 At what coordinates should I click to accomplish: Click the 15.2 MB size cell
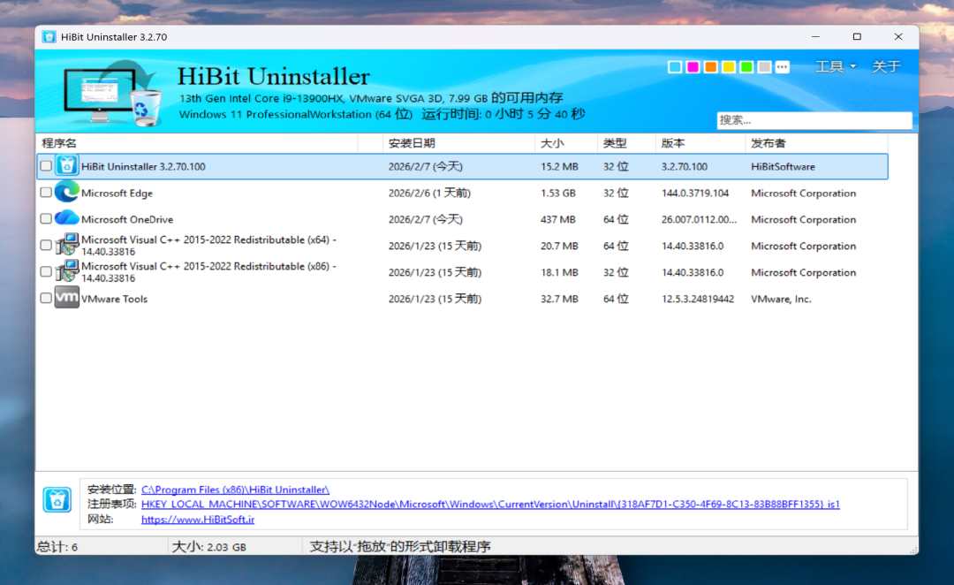559,166
